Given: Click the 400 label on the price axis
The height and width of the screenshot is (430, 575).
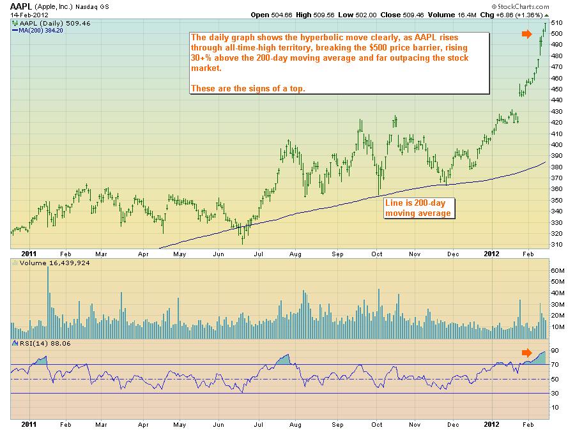Looking at the screenshot, I should pyautogui.click(x=556, y=145).
